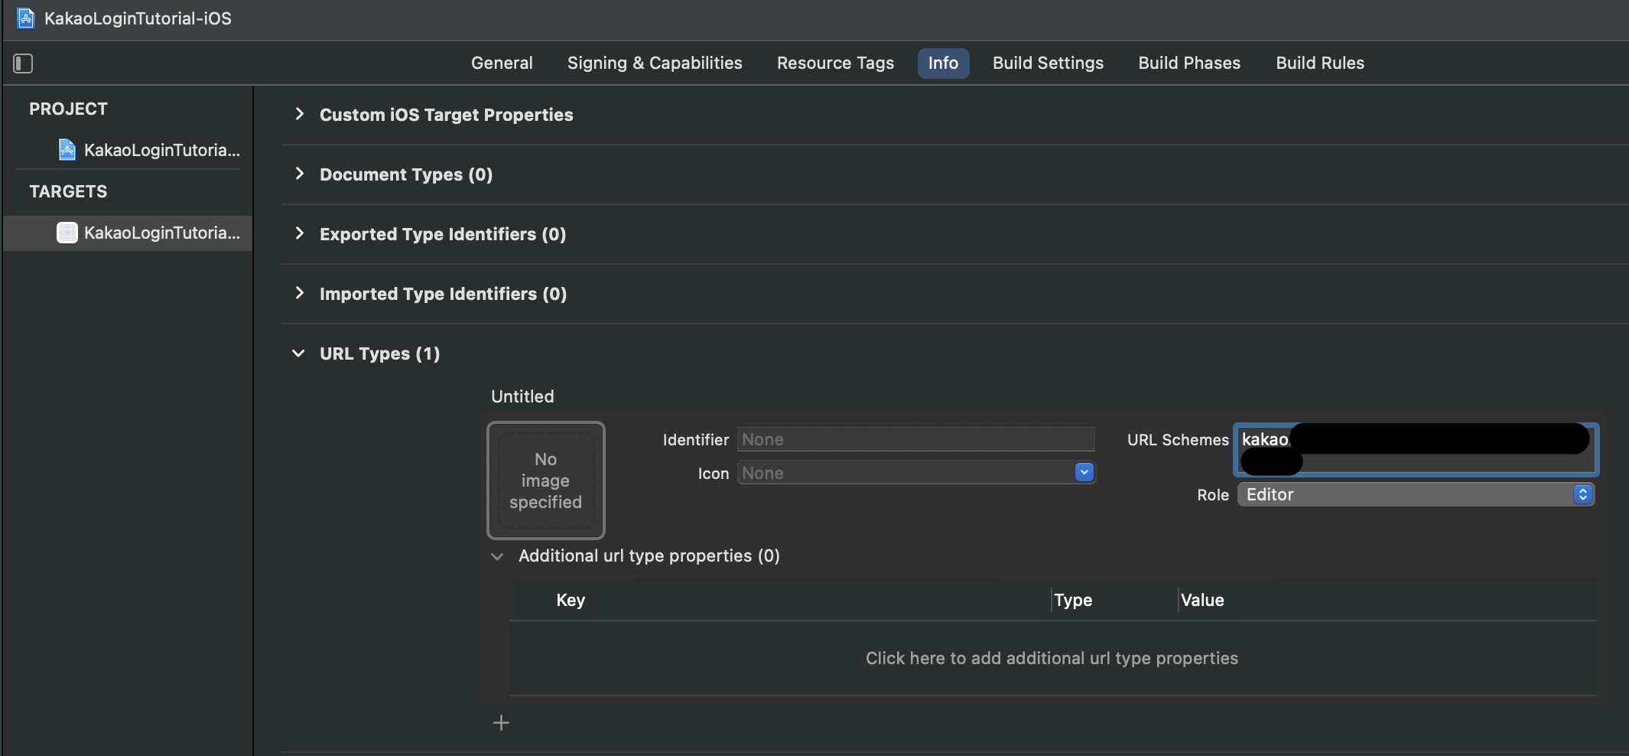1629x756 pixels.
Task: Open the Role Editor dropdown
Action: click(x=1416, y=494)
